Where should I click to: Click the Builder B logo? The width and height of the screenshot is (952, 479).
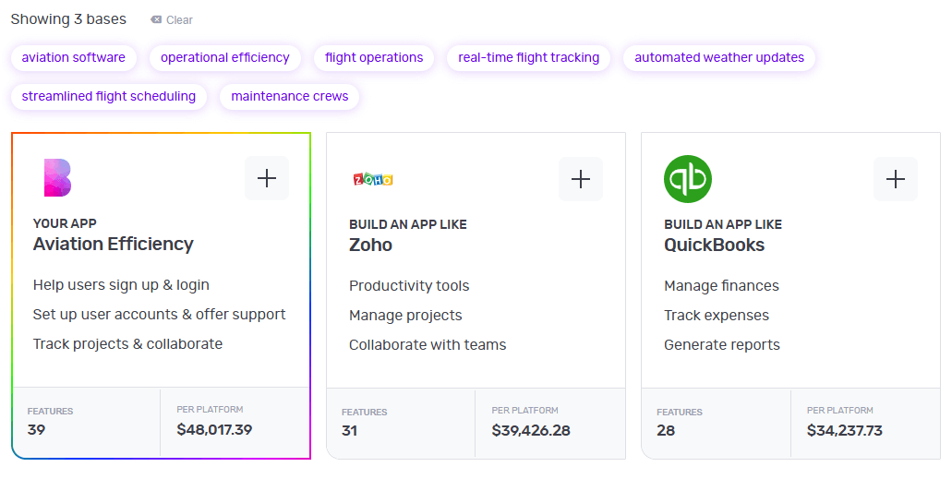57,178
